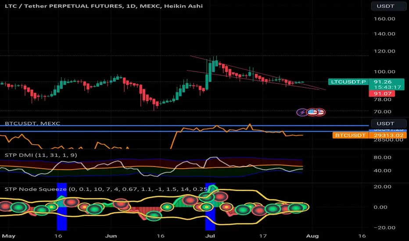Click the Aug label on time axis
The image size is (409, 241).
[312, 236]
